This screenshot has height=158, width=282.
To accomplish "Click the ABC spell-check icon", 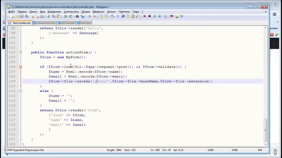I will (x=172, y=16).
